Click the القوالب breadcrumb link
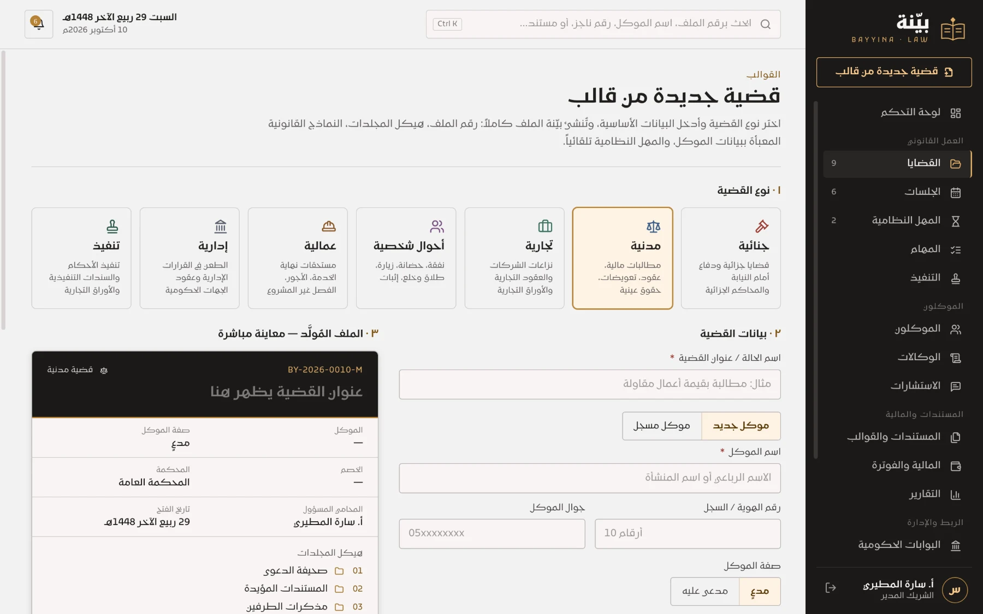Viewport: 983px width, 614px height. pos(763,74)
